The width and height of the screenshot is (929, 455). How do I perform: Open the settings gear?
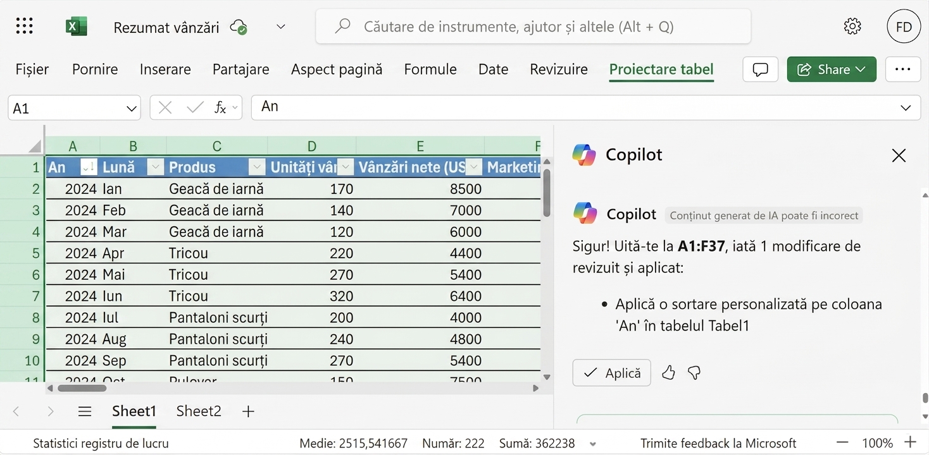(852, 27)
